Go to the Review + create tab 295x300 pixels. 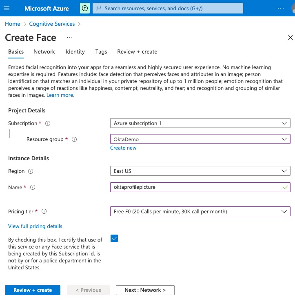(137, 51)
